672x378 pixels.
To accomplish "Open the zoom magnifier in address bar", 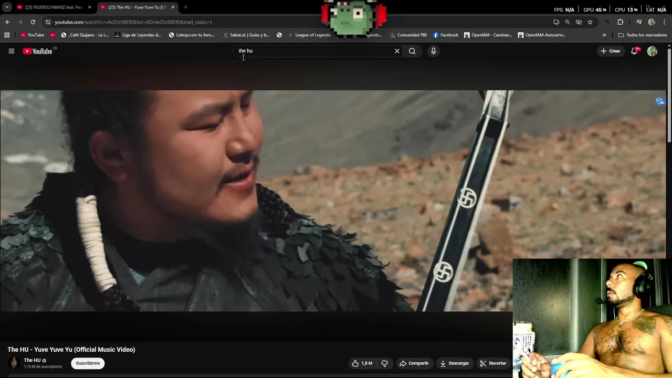I will [568, 22].
